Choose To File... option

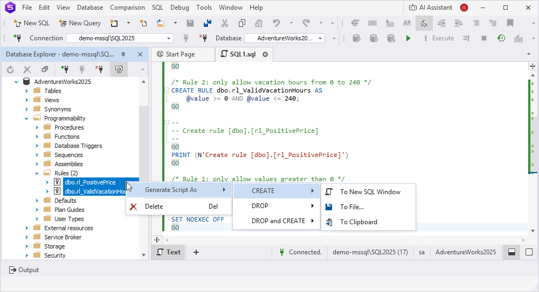368,207
